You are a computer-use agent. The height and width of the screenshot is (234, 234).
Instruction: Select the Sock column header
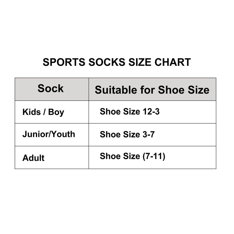pos(51,89)
